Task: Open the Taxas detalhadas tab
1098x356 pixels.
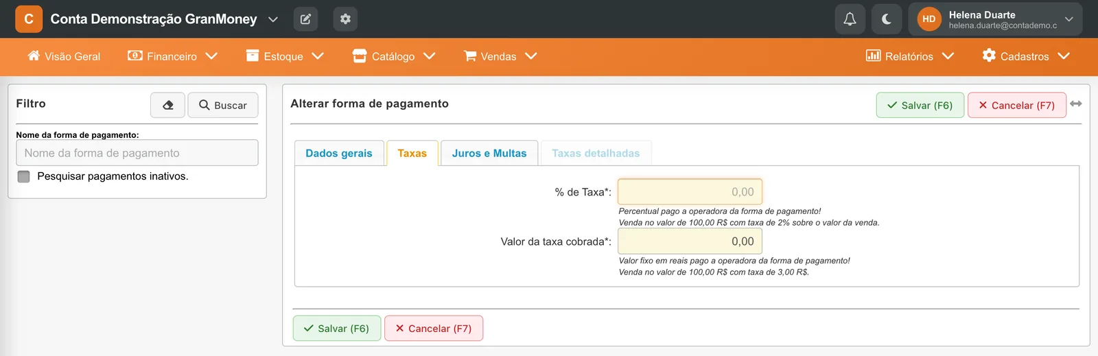Action: pos(596,154)
